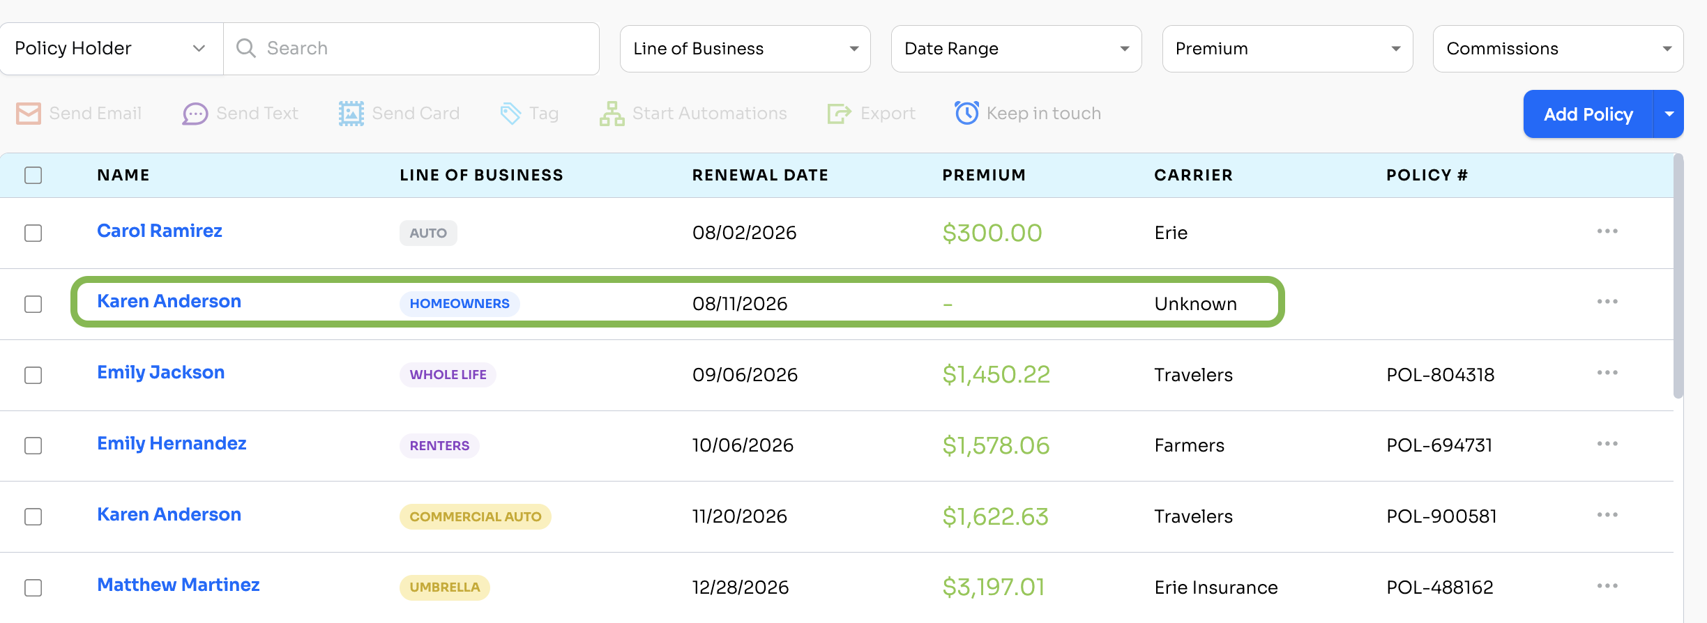Click the Tag label icon
This screenshot has height=623, width=1707.
(x=510, y=114)
